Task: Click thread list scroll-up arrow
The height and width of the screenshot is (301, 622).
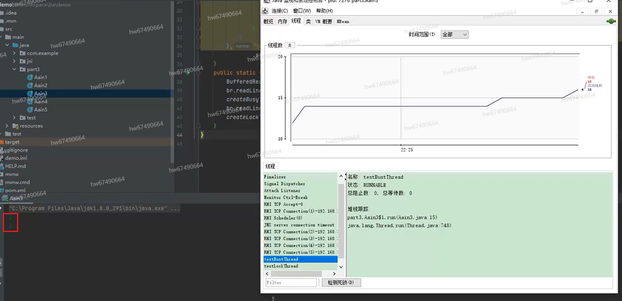Action: point(341,176)
